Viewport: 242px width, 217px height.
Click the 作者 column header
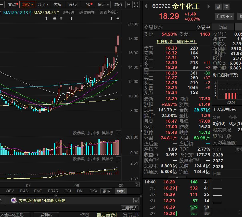84,215
